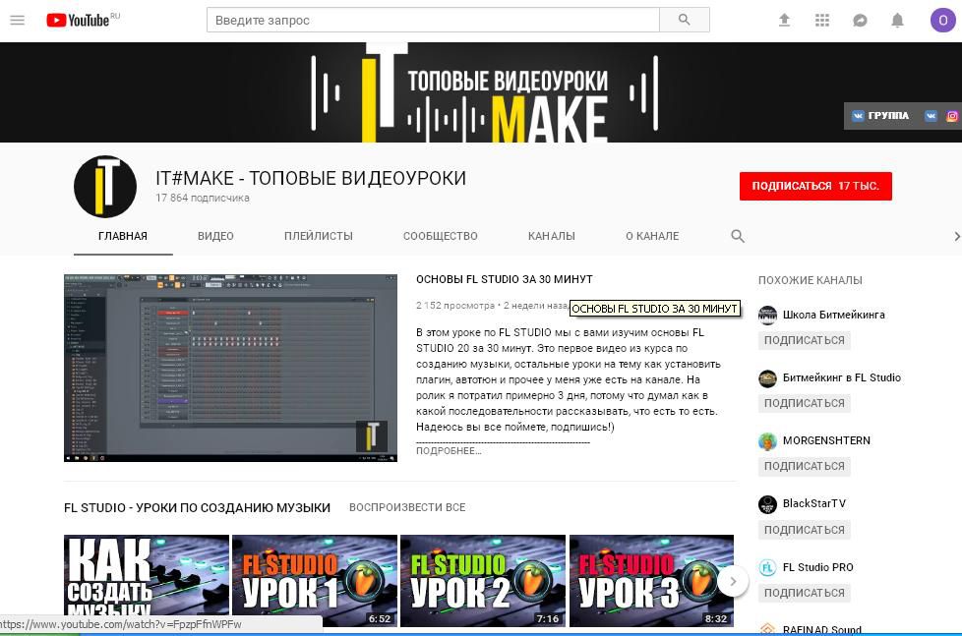Click the Школа Битмейкинга channel avatar
The width and height of the screenshot is (962, 636).
(x=767, y=315)
